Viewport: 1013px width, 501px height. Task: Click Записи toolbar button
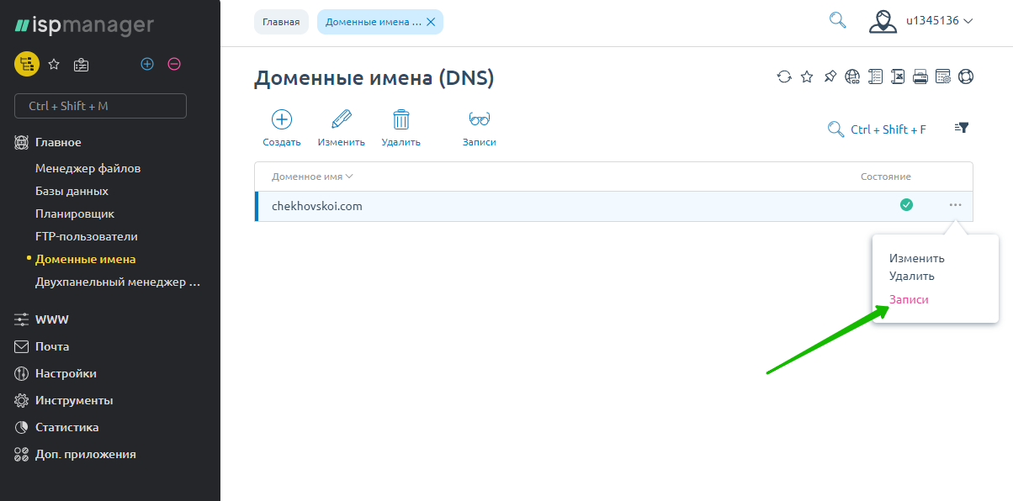tap(480, 129)
